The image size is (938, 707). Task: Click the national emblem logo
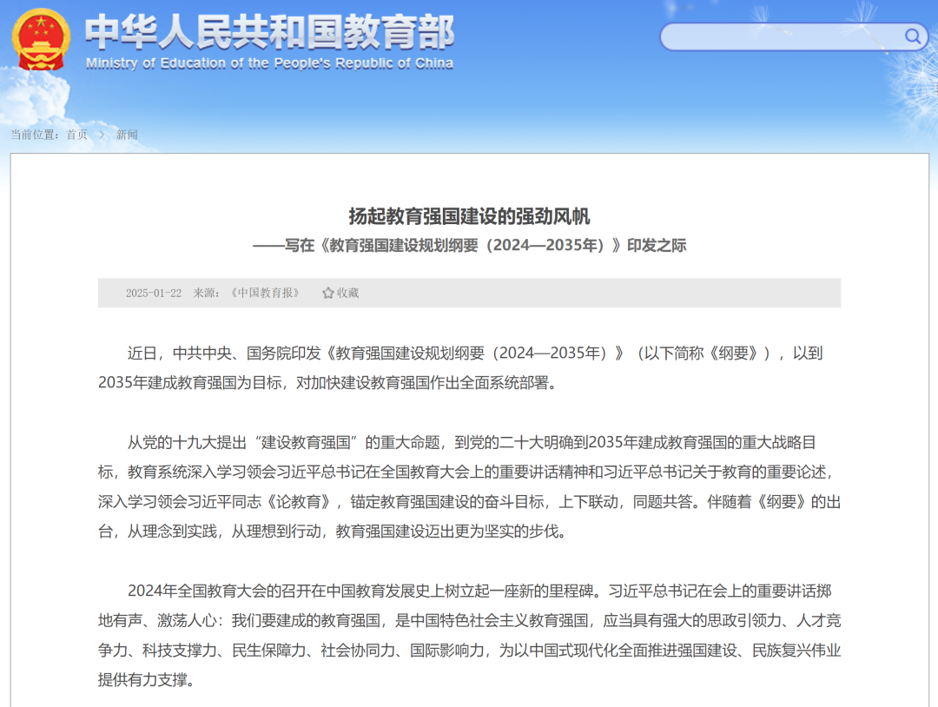click(41, 39)
